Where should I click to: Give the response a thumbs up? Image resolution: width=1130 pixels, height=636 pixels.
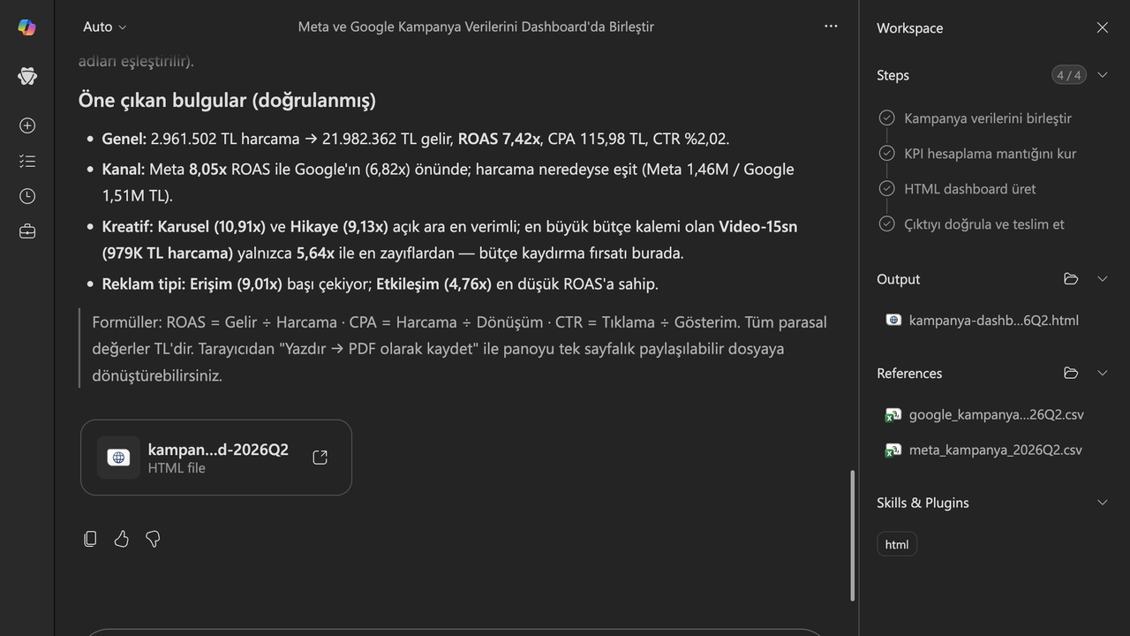[x=122, y=539]
